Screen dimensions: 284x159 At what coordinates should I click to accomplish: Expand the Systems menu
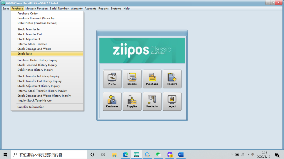[116, 9]
